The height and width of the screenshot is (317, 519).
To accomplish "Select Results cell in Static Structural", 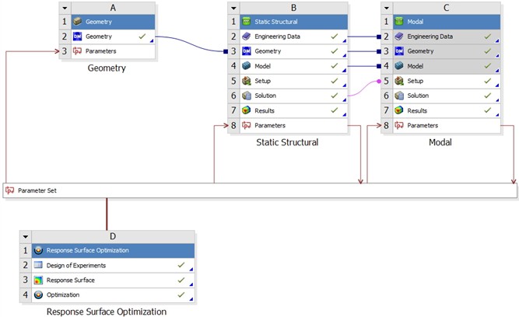I will [x=294, y=111].
